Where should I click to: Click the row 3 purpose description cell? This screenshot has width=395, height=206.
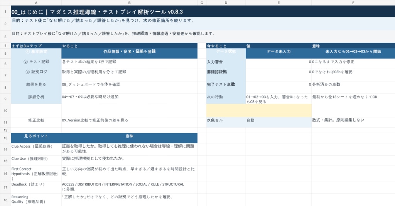click(203, 37)
